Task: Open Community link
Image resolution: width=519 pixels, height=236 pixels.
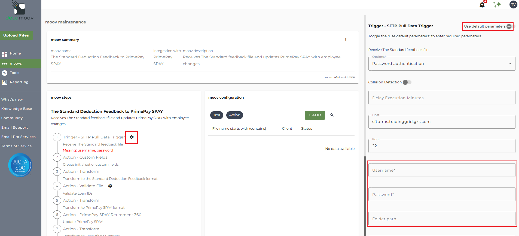Action: coord(12,118)
